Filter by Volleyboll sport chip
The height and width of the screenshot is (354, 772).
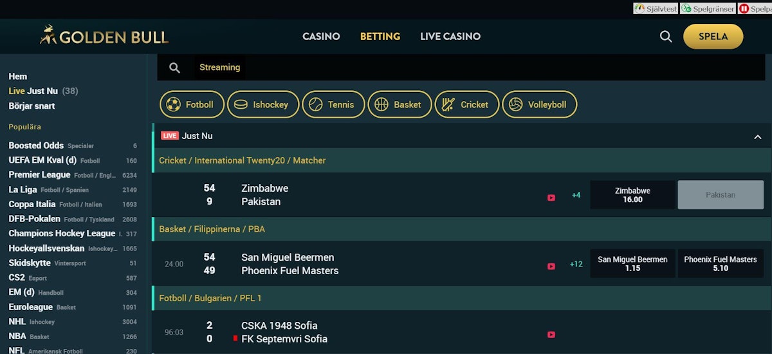[x=540, y=104]
